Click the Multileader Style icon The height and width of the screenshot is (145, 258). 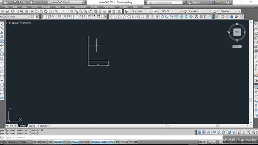pos(215,11)
